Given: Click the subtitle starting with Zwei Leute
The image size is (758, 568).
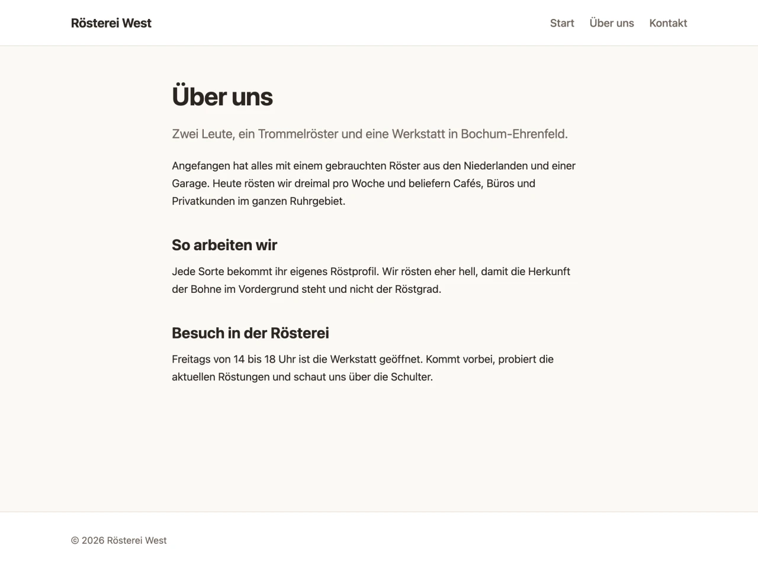Looking at the screenshot, I should click(x=370, y=134).
